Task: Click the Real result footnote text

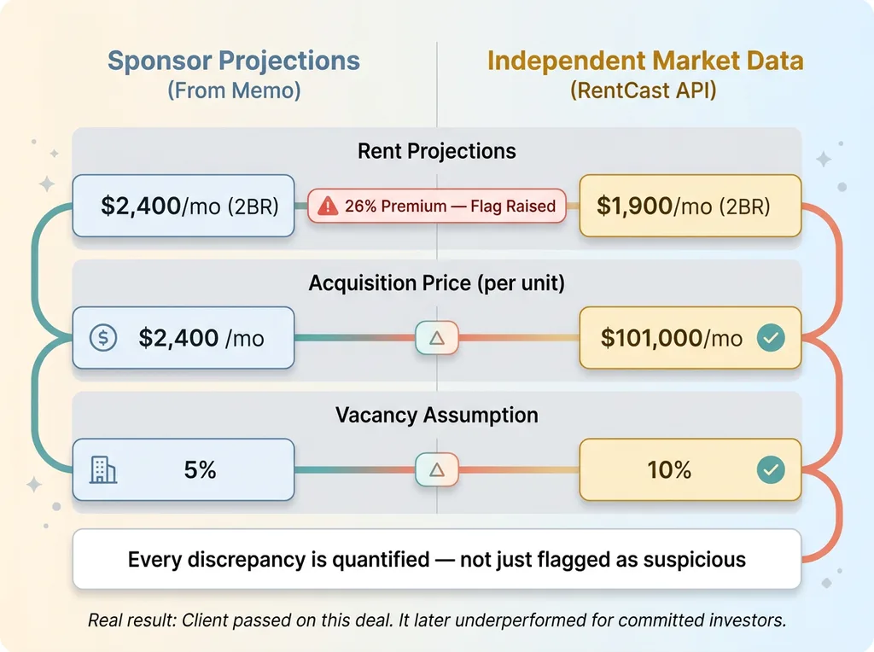Action: coord(437,620)
